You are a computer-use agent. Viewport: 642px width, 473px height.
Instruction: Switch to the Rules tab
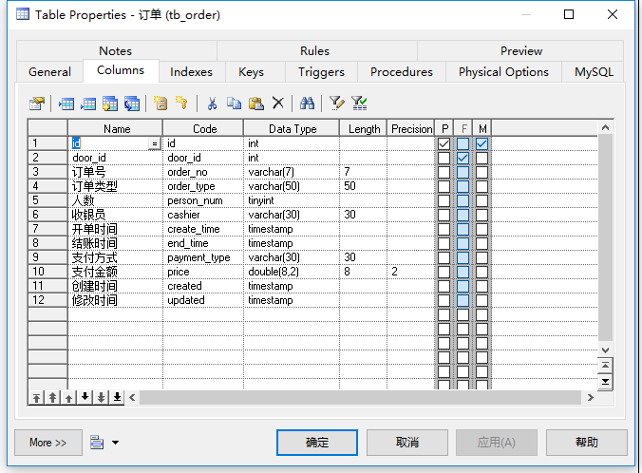[x=316, y=50]
